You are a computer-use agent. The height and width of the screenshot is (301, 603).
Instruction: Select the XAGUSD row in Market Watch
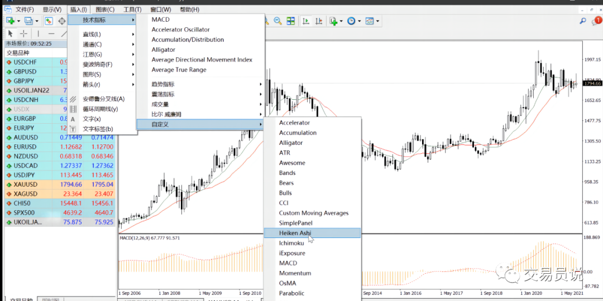60,194
